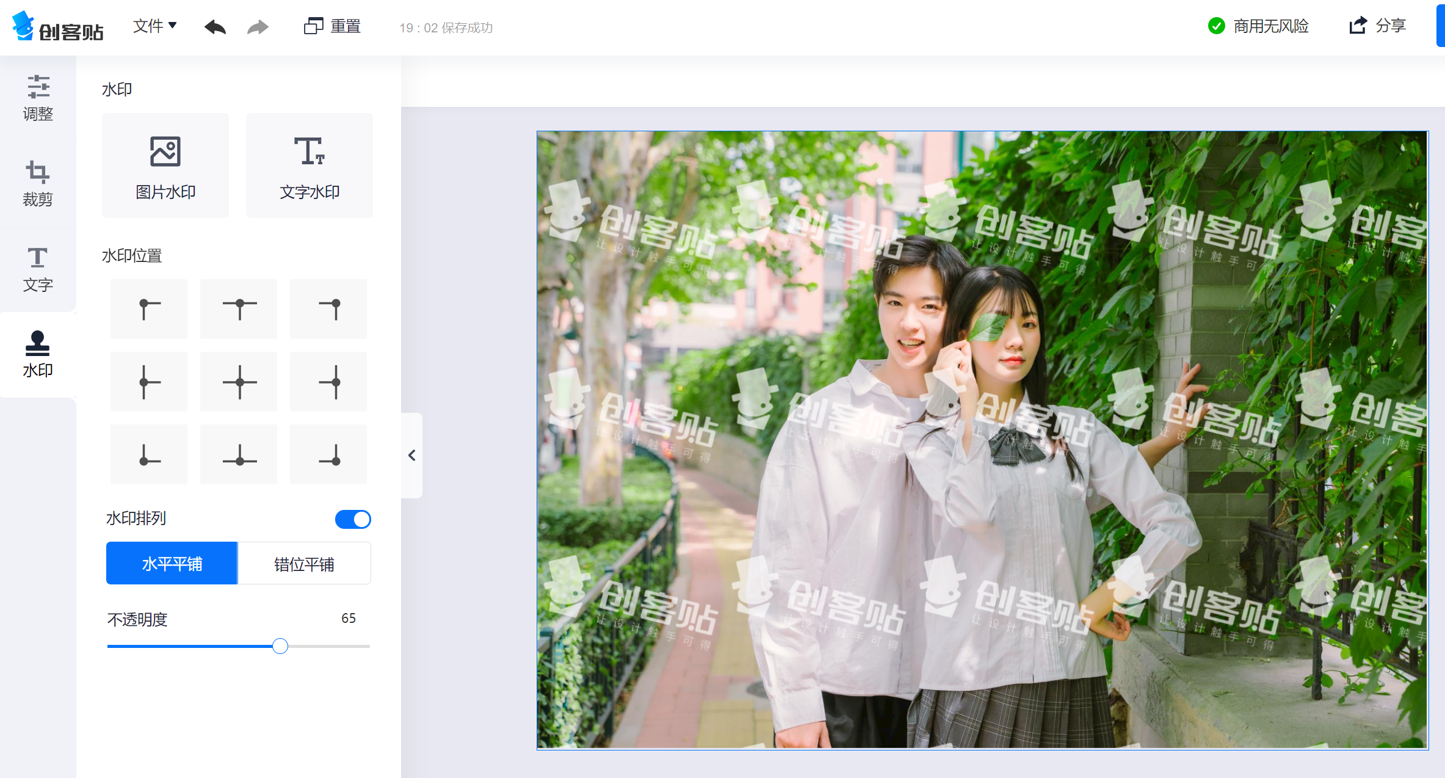Click the redo arrow icon
Image resolution: width=1445 pixels, height=778 pixels.
point(258,27)
